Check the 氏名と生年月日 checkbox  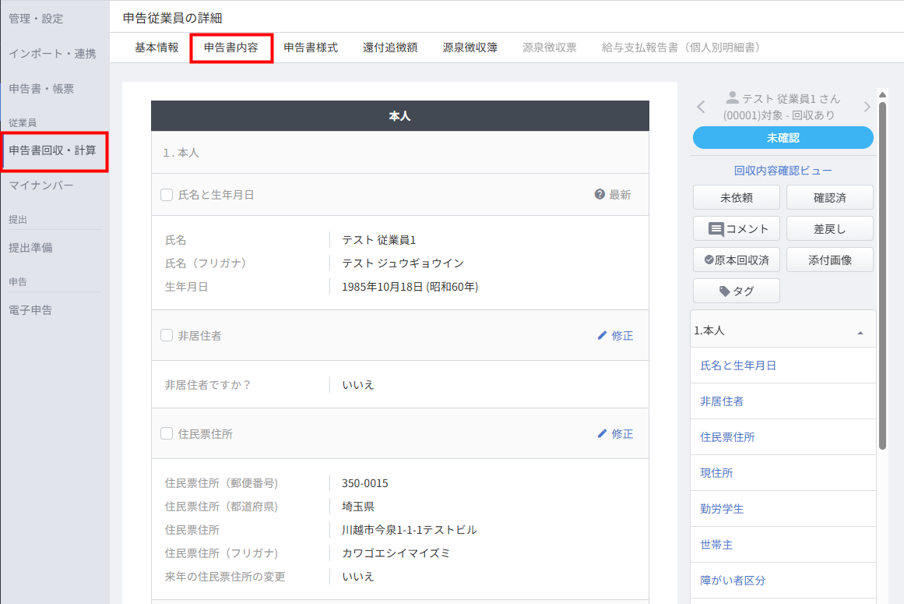167,195
